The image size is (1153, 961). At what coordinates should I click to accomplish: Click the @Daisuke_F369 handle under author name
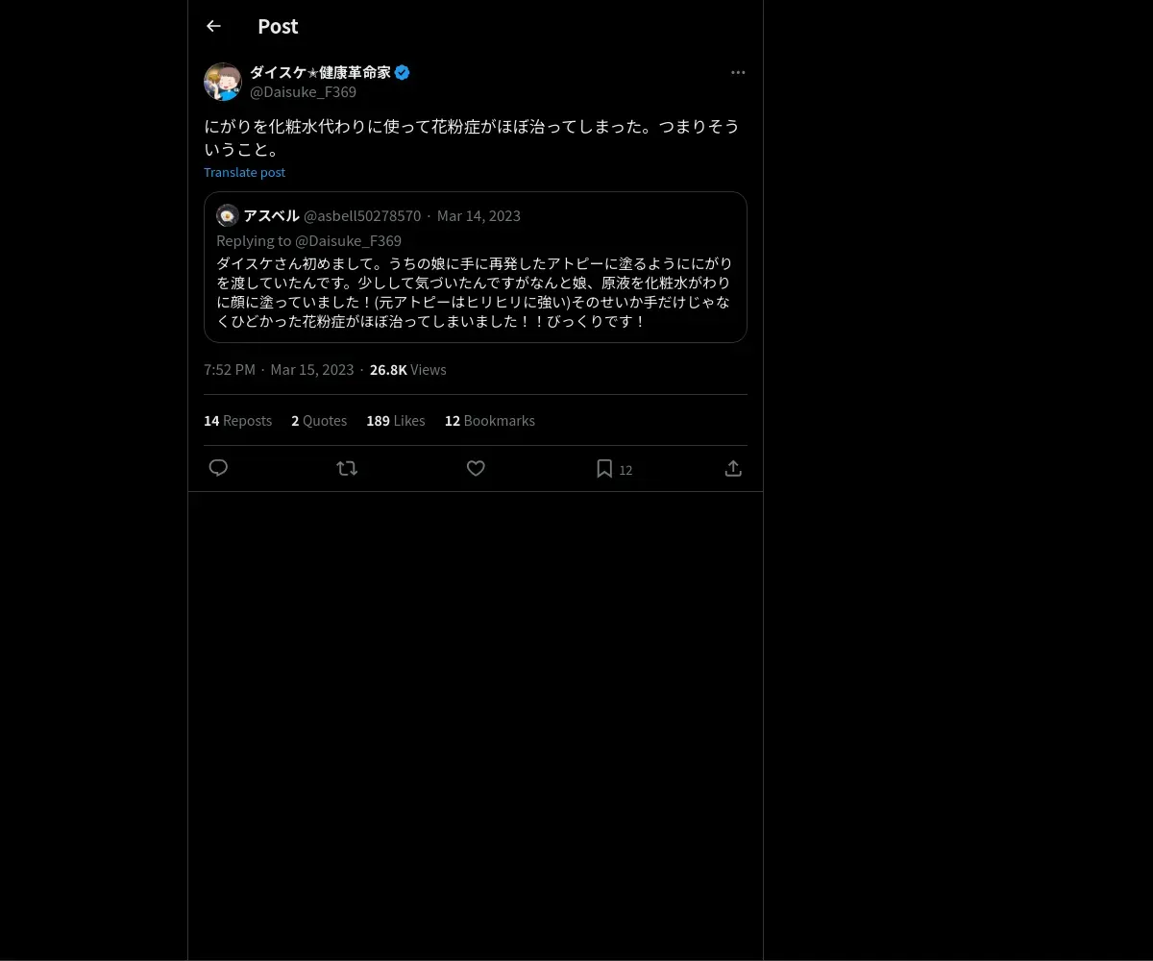tap(303, 92)
